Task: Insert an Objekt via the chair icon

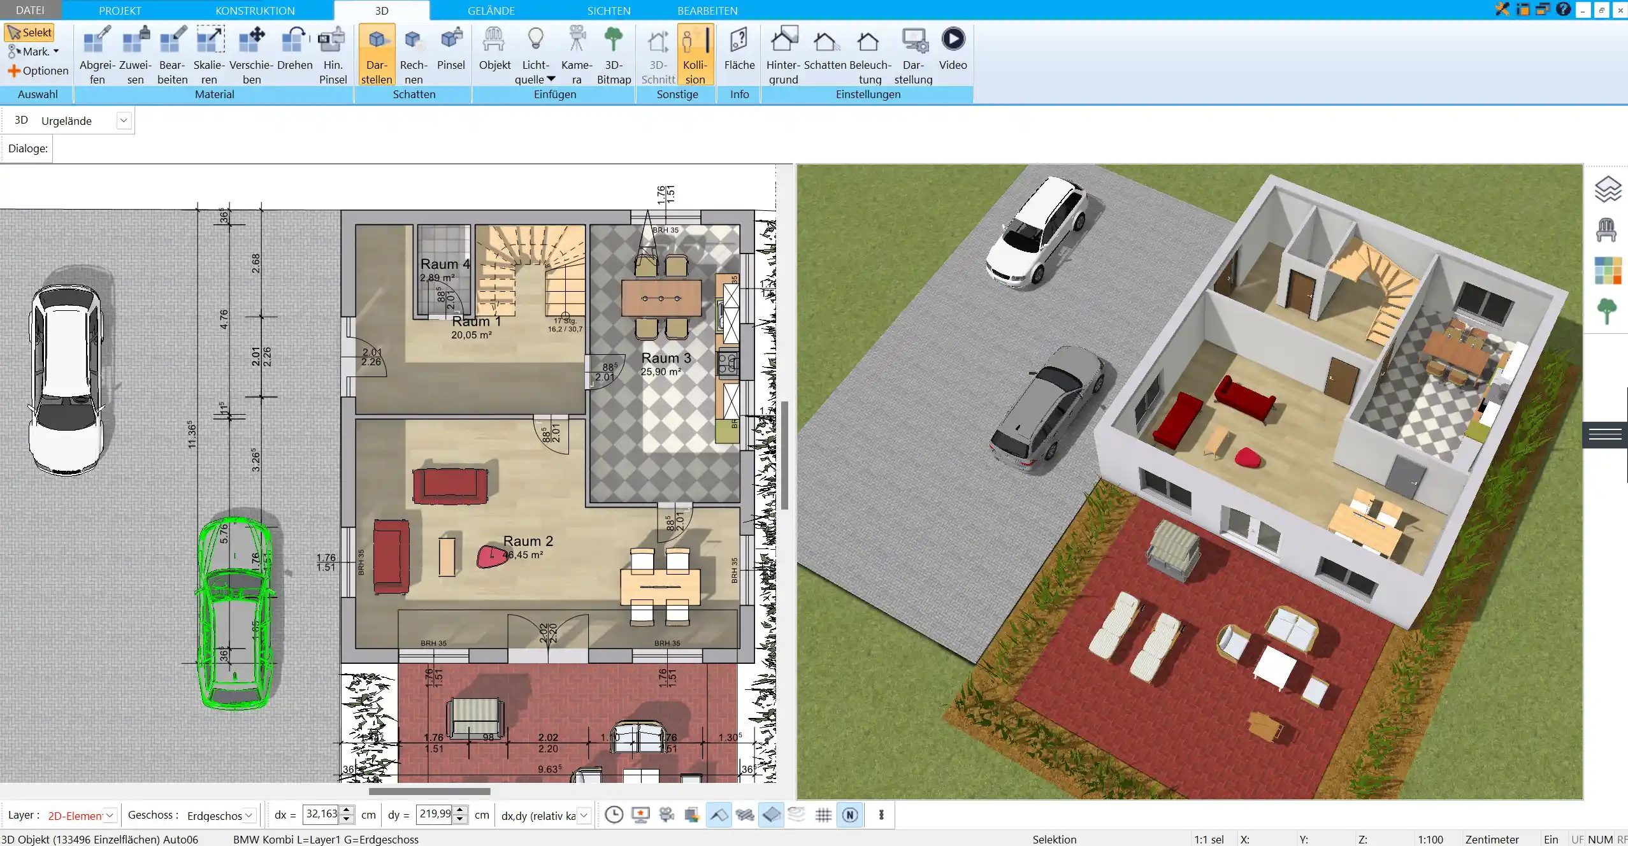Action: [494, 48]
